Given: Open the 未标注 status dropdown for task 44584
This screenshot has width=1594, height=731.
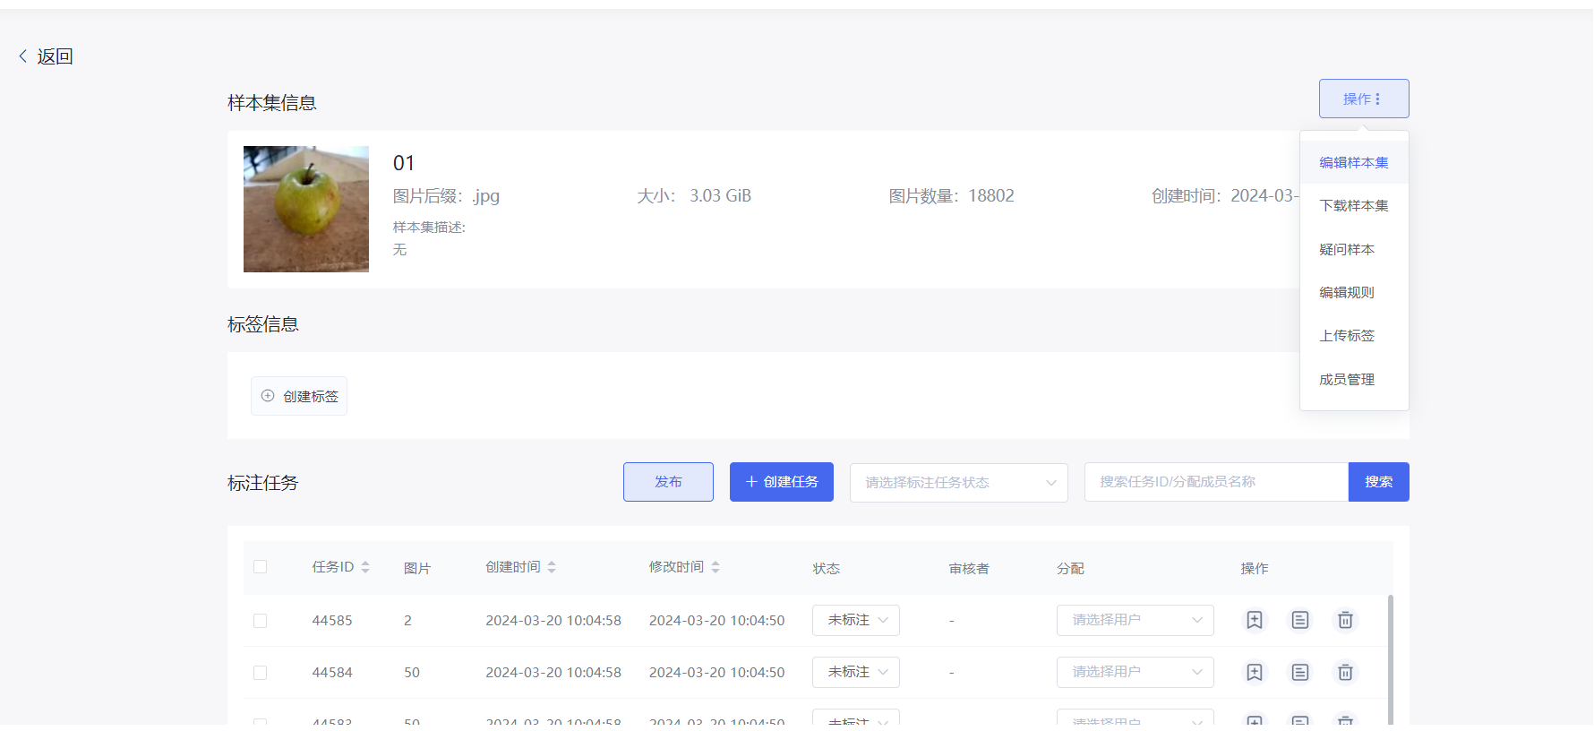Looking at the screenshot, I should tap(856, 672).
